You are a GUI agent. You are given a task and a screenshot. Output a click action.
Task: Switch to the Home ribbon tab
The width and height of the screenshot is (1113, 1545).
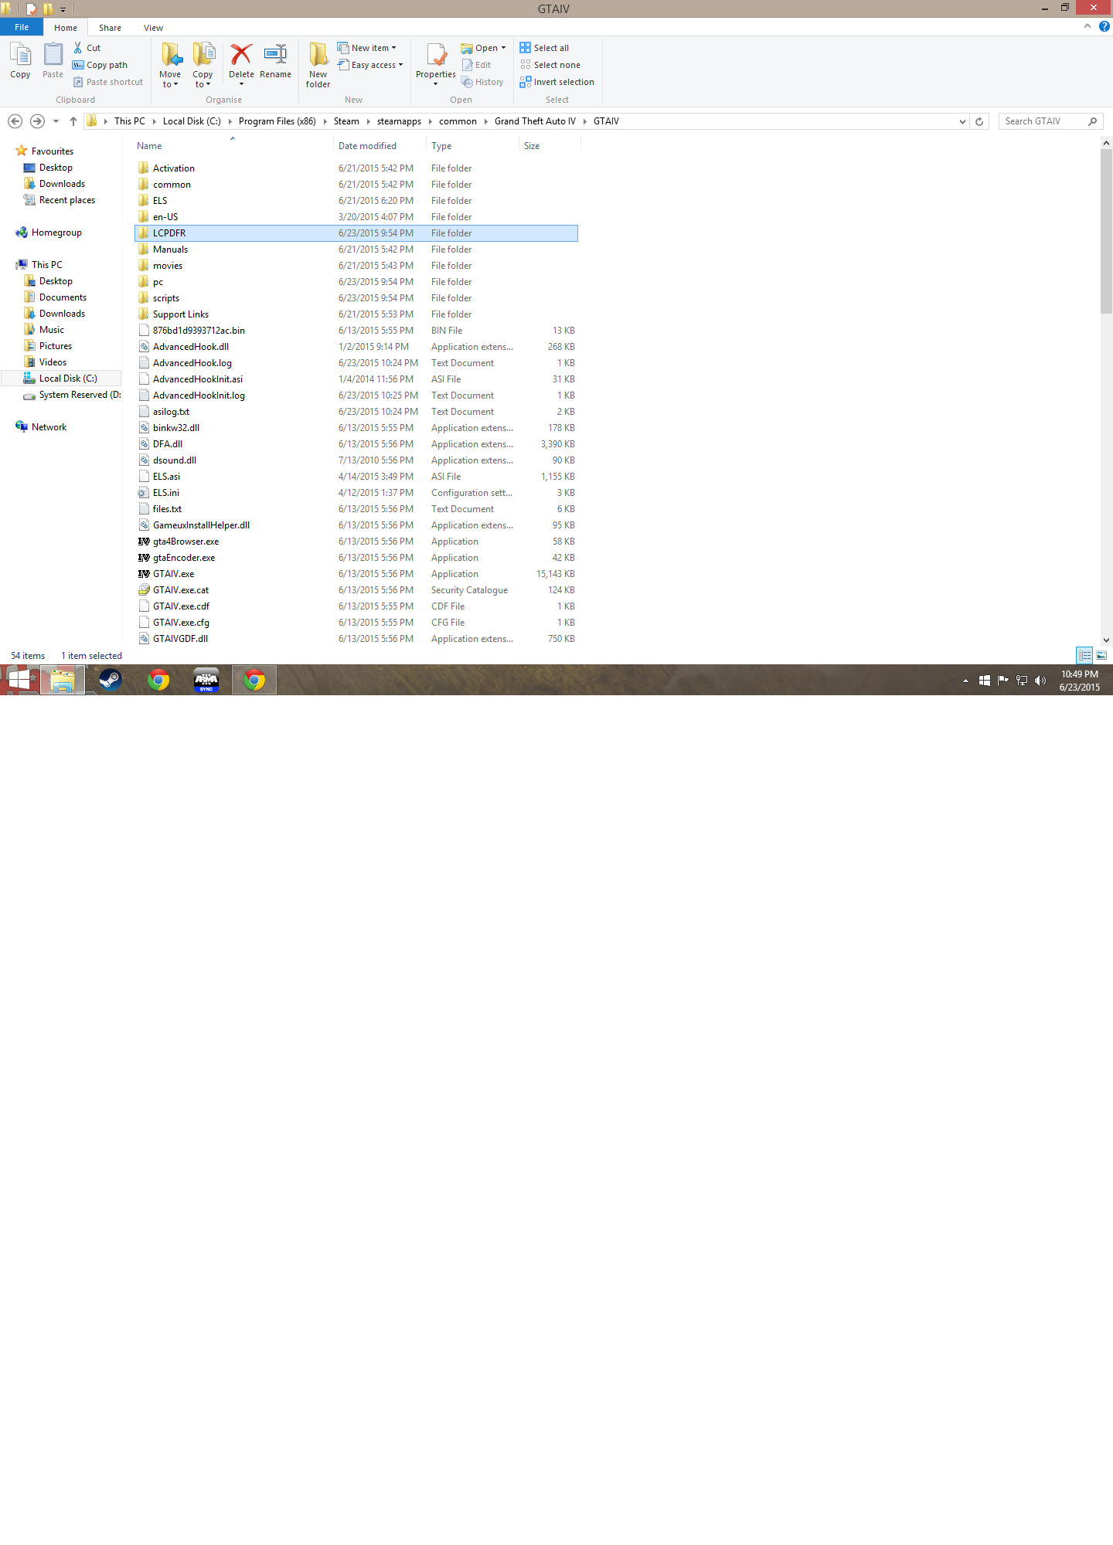point(66,28)
